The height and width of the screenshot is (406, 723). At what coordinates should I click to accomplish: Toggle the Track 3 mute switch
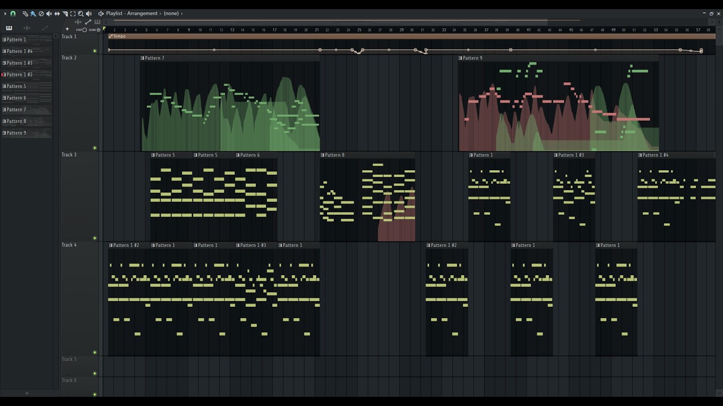point(94,238)
